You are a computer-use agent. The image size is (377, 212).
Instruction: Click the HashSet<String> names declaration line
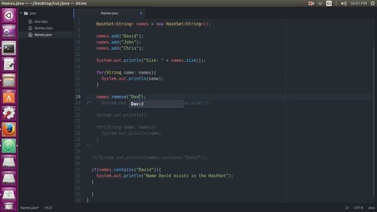pos(153,24)
